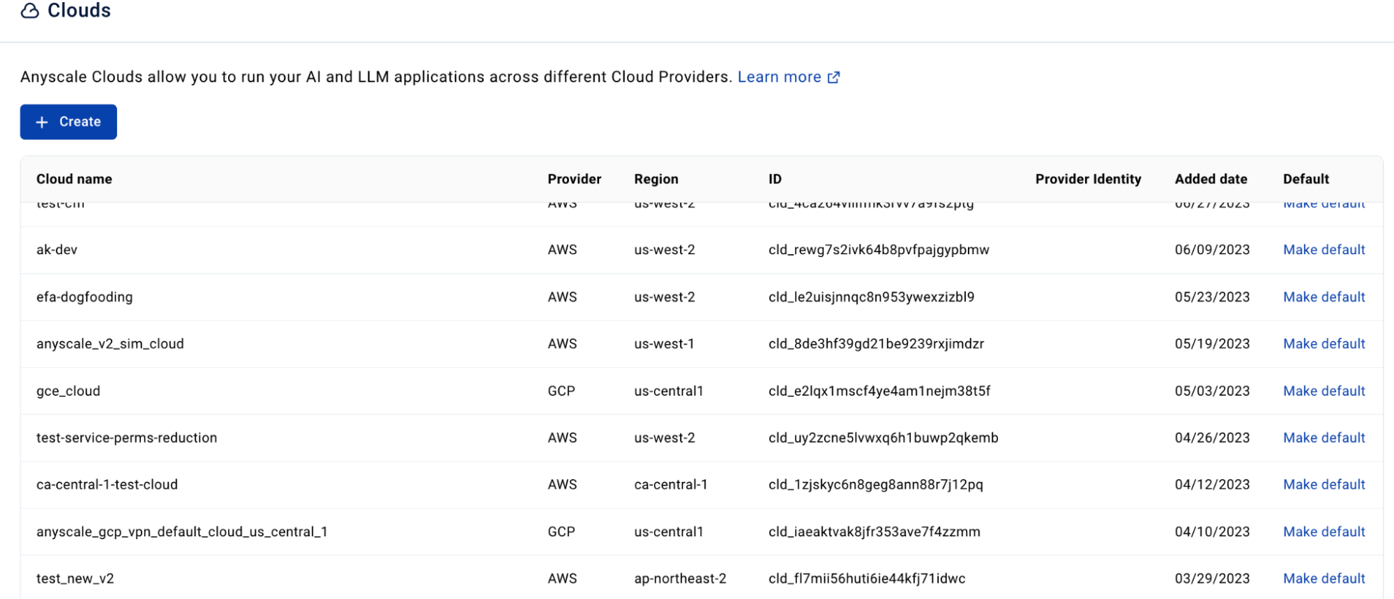Click ID cld_8de3hf39gd21be9239rxjimdzr
Viewport: 1394px width, 599px height.
pyautogui.click(x=876, y=343)
